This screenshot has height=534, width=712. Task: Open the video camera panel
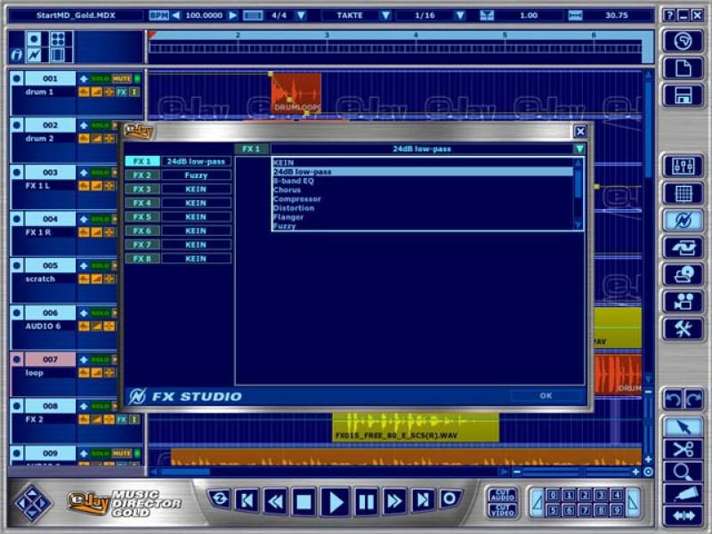pyautogui.click(x=683, y=302)
